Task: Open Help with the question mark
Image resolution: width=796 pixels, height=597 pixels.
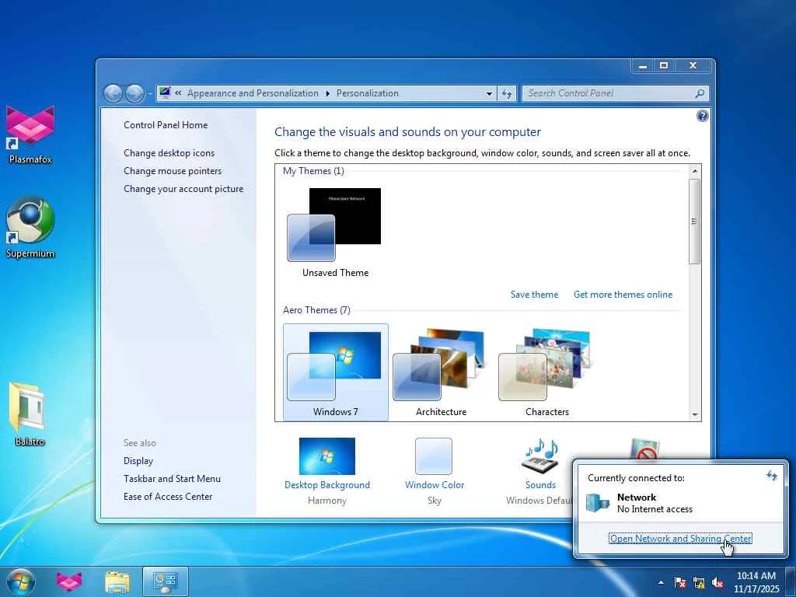Action: coord(702,117)
